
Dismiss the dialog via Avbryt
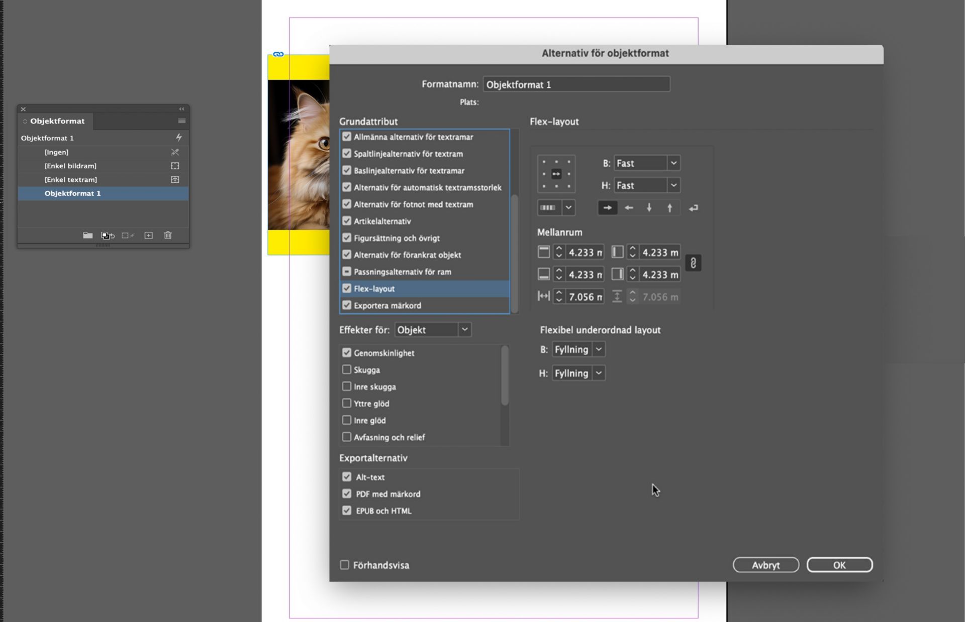[x=765, y=564]
